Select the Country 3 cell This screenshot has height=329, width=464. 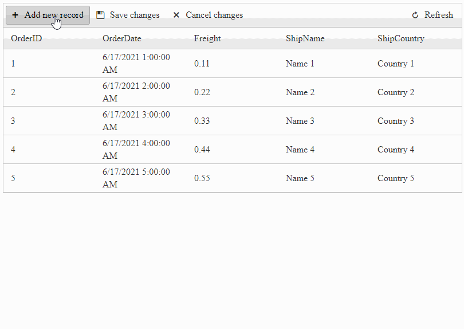point(417,121)
